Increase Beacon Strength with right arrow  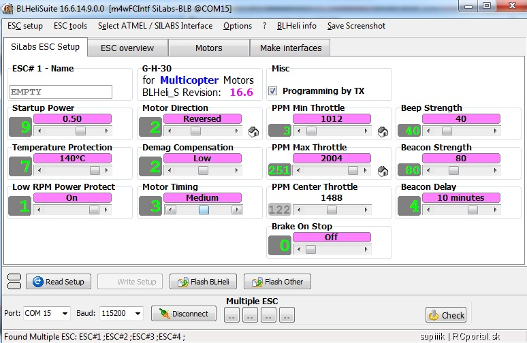[x=496, y=171]
